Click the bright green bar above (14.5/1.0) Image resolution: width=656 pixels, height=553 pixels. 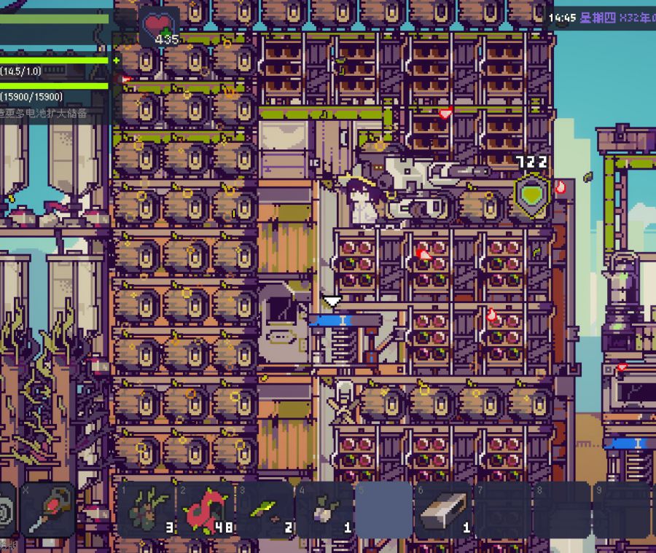point(55,60)
